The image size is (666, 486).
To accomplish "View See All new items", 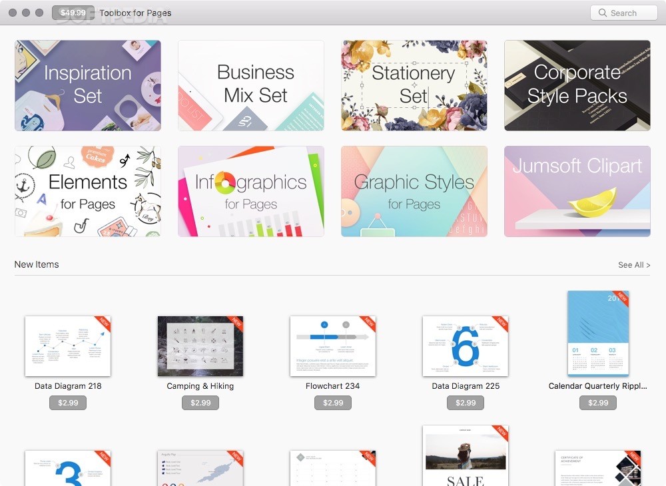I will [633, 264].
